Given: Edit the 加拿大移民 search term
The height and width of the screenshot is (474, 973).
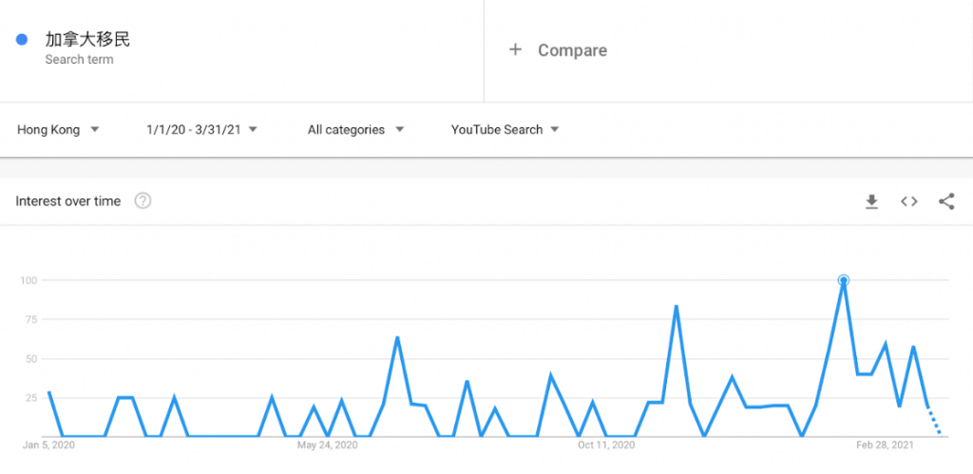Looking at the screenshot, I should 87,40.
